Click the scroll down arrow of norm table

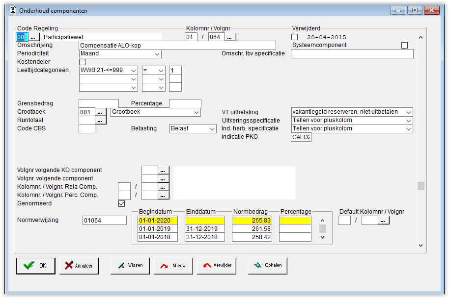coord(322,237)
